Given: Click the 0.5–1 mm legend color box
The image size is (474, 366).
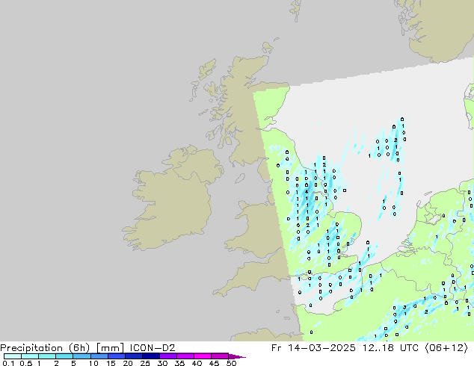Looking at the screenshot, I should 30,356.
